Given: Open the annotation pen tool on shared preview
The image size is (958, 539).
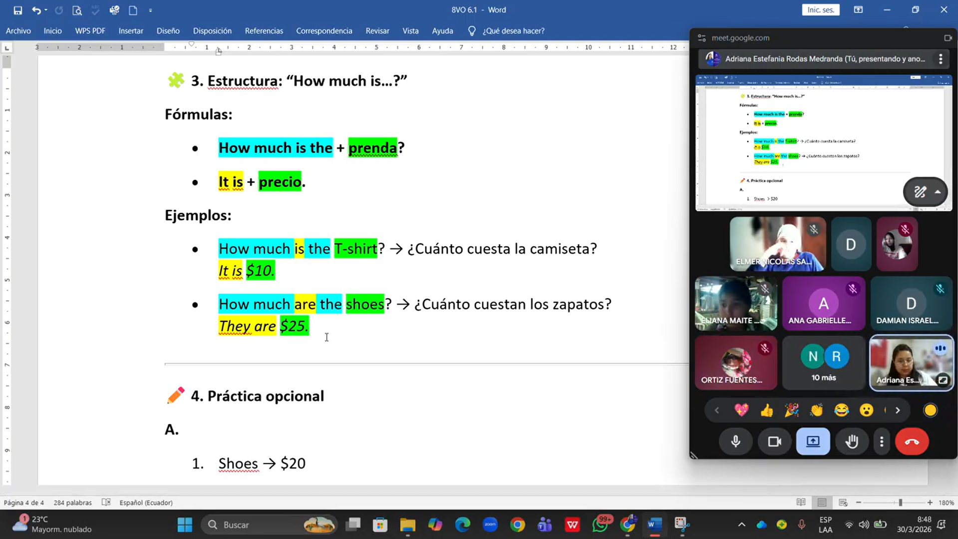Looking at the screenshot, I should pos(920,192).
